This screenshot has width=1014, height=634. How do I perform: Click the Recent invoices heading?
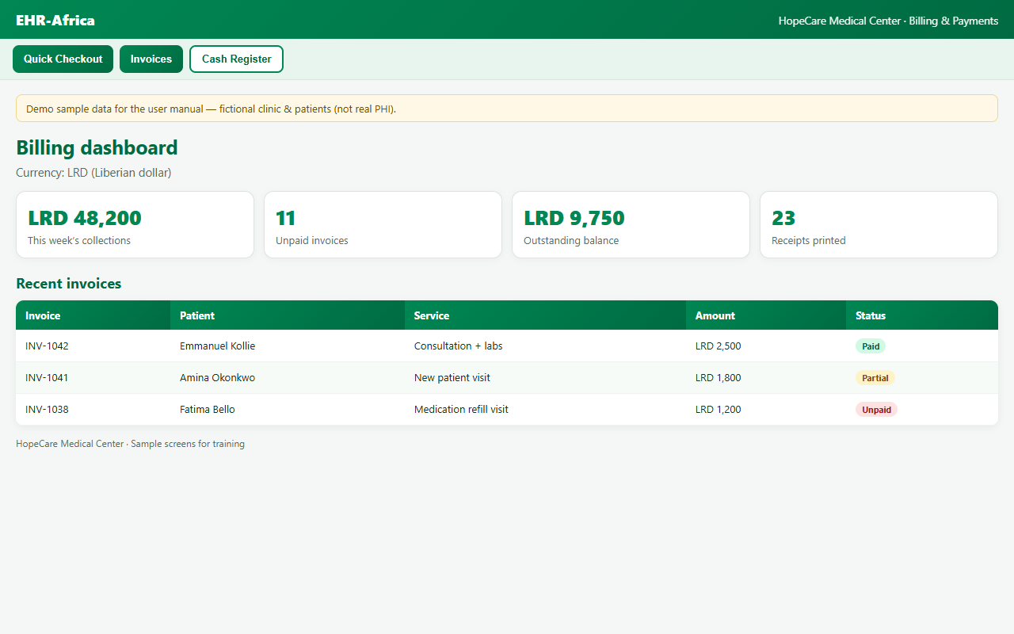click(x=69, y=284)
